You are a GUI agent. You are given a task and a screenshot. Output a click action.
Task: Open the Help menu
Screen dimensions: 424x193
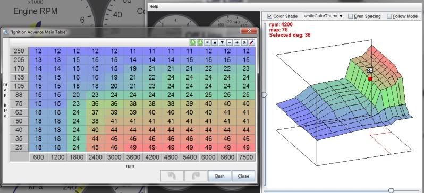click(154, 6)
